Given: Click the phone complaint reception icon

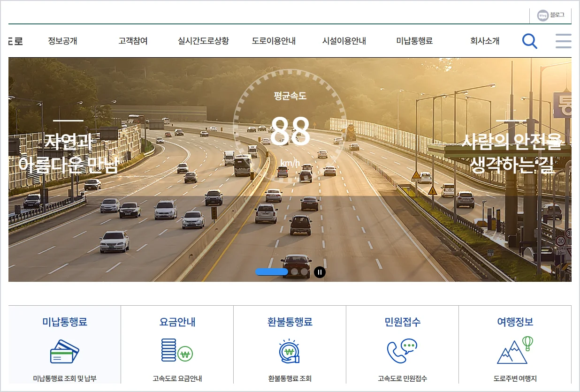Looking at the screenshot, I should [402, 351].
